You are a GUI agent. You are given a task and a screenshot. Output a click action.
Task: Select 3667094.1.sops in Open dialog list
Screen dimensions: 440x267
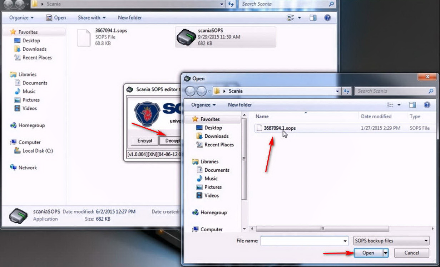click(346, 128)
